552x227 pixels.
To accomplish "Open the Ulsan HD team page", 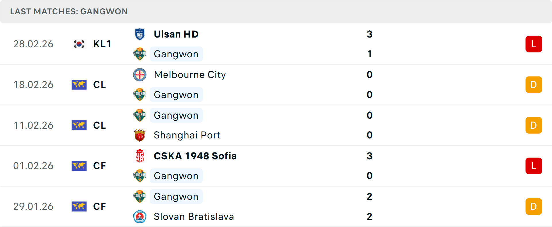I will tap(176, 34).
